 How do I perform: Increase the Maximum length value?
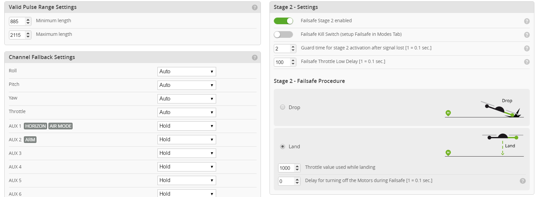coord(28,33)
